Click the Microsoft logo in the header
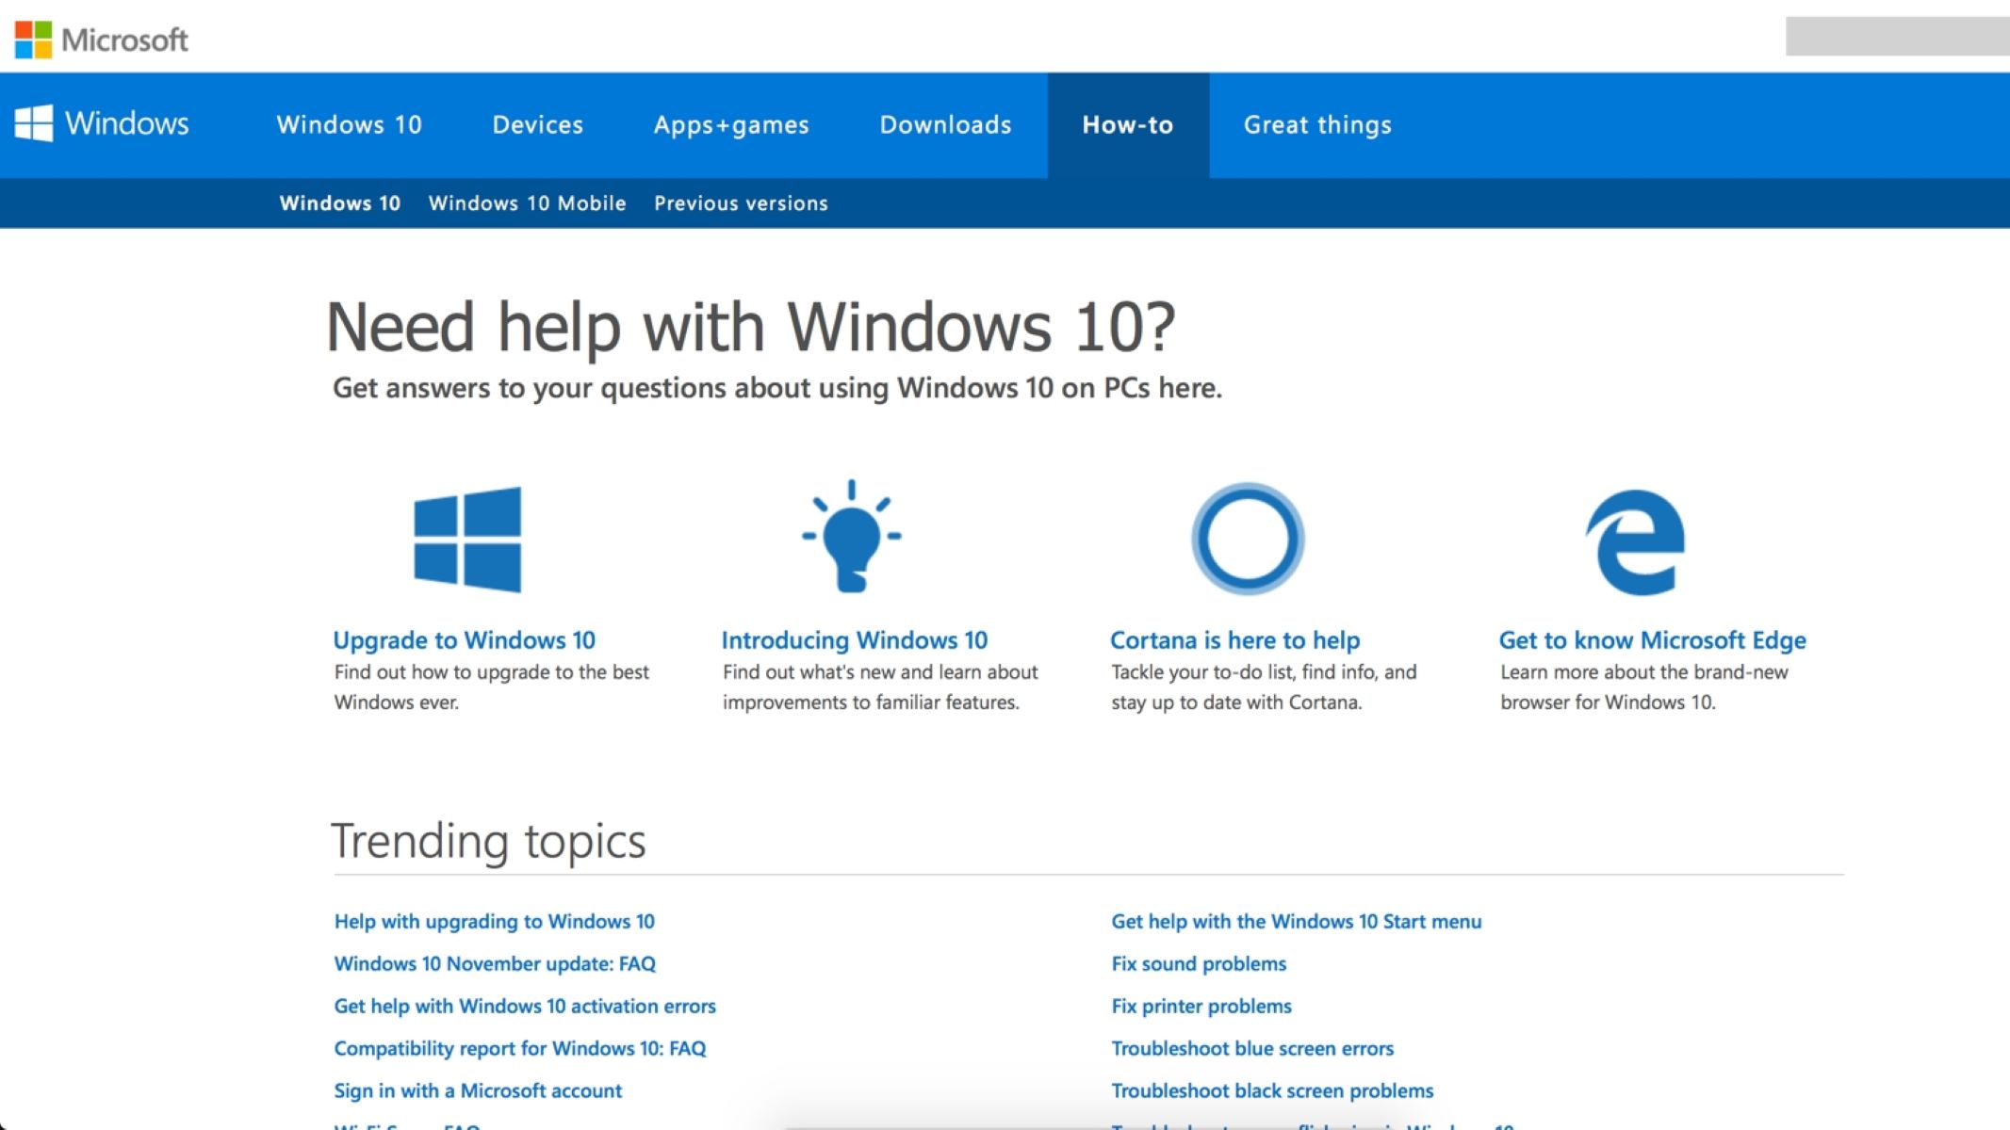This screenshot has height=1130, width=2010. (102, 40)
